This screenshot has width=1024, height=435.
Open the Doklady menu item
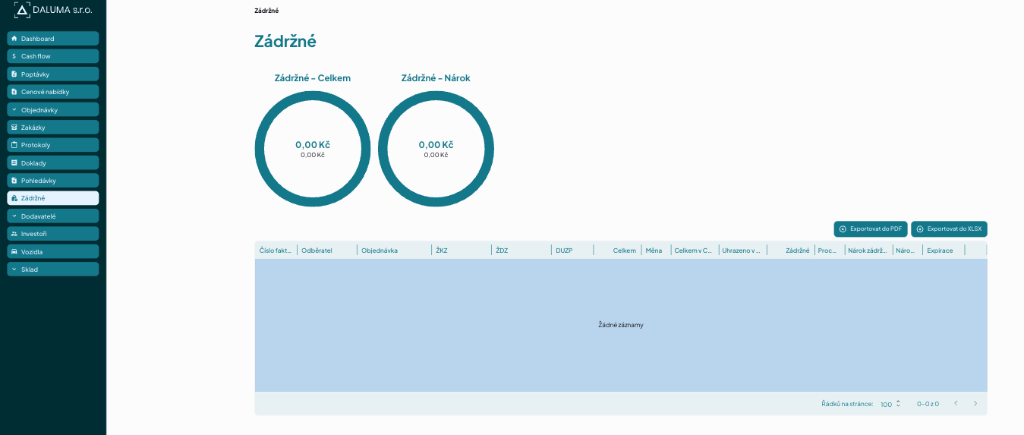click(x=53, y=162)
